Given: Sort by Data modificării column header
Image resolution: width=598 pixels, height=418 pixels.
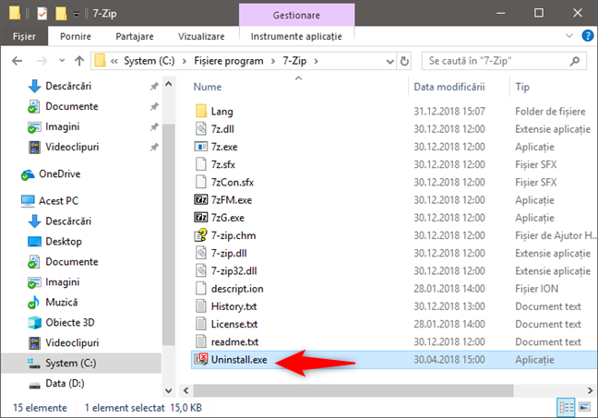Looking at the screenshot, I should pos(449,87).
